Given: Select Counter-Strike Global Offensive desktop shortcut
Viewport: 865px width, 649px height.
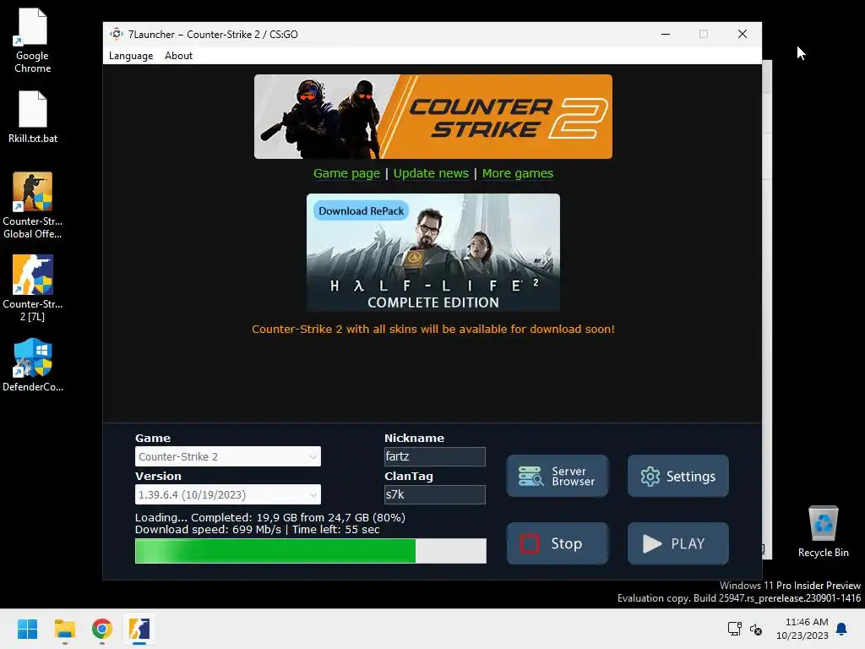Looking at the screenshot, I should click(33, 205).
